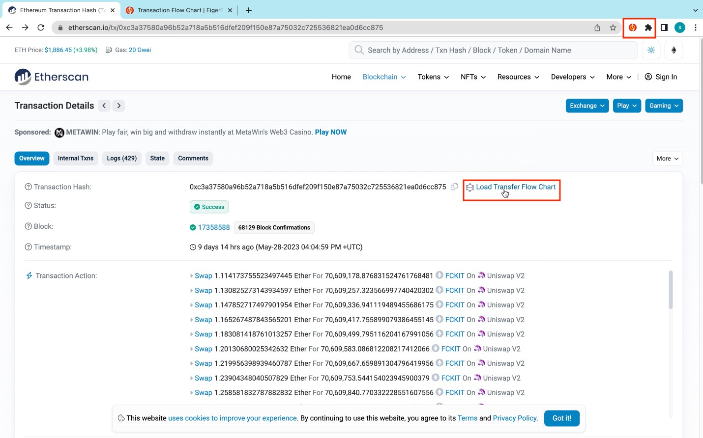Select the Internal Txns tab
703x438 pixels.
coord(76,158)
